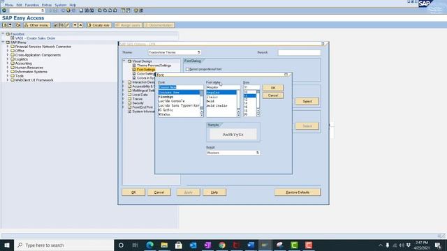Collapse the Favorites tree node

tap(3, 34)
